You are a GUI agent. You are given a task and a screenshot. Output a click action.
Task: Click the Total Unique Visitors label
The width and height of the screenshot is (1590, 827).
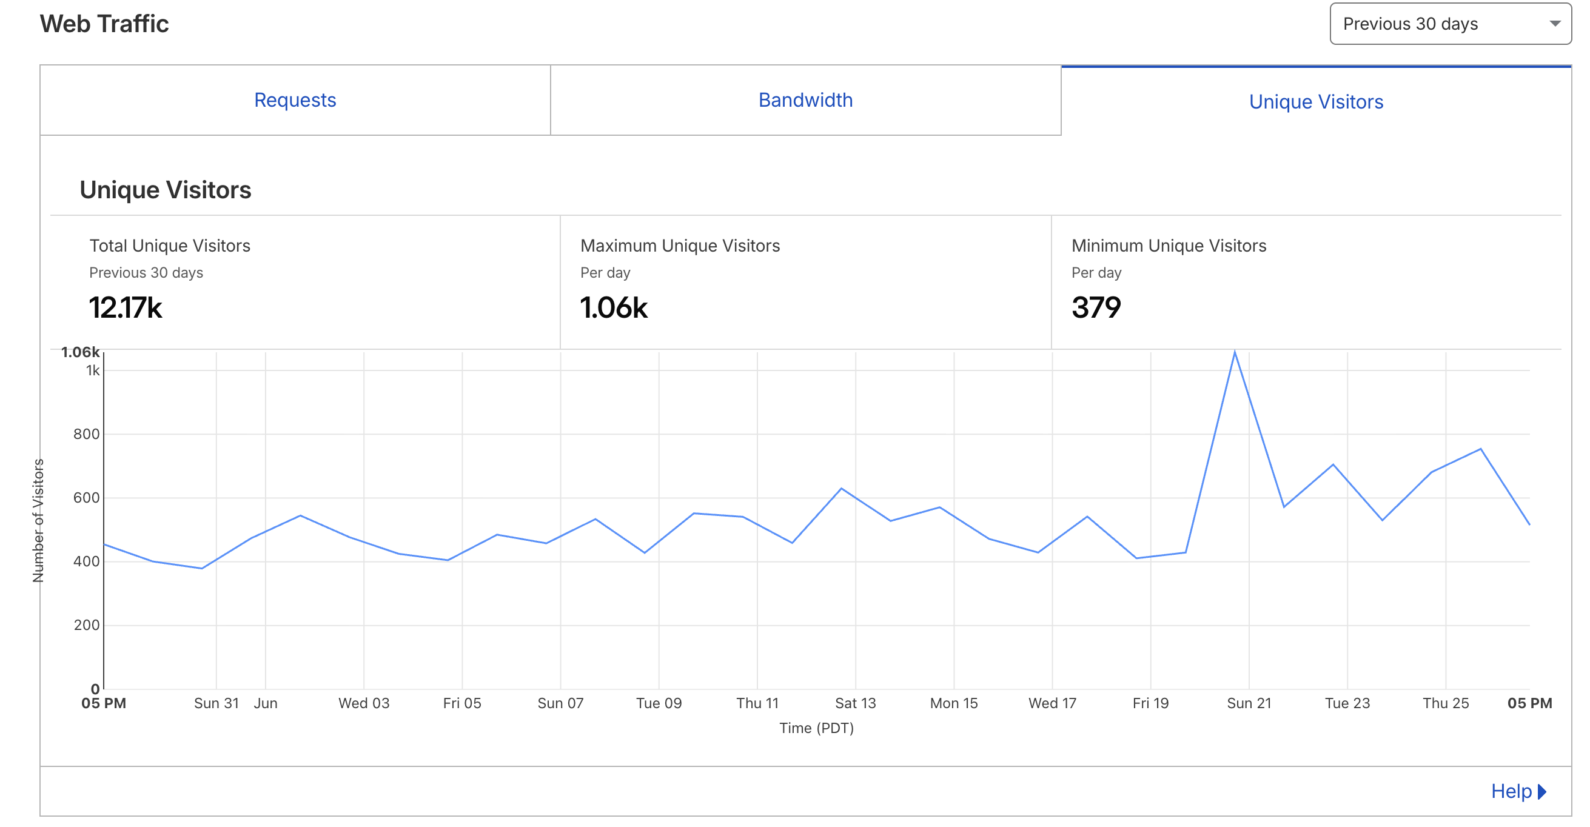click(x=170, y=246)
